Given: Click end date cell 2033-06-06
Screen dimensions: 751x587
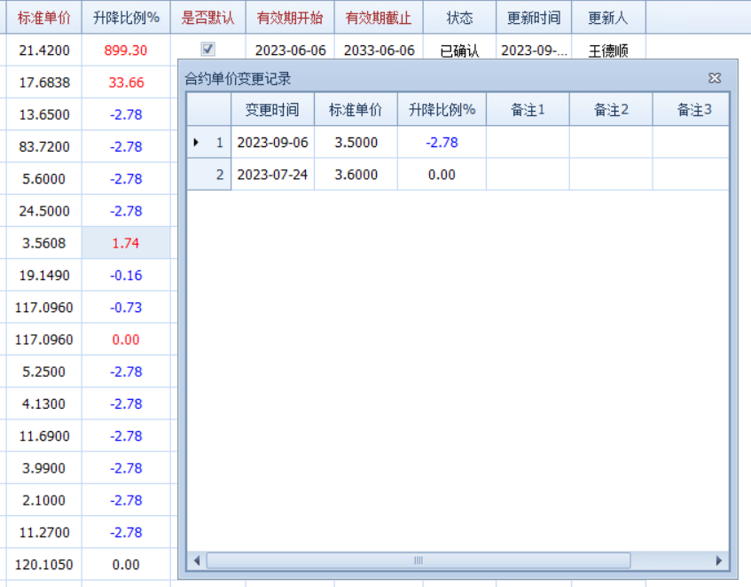Looking at the screenshot, I should 379,50.
